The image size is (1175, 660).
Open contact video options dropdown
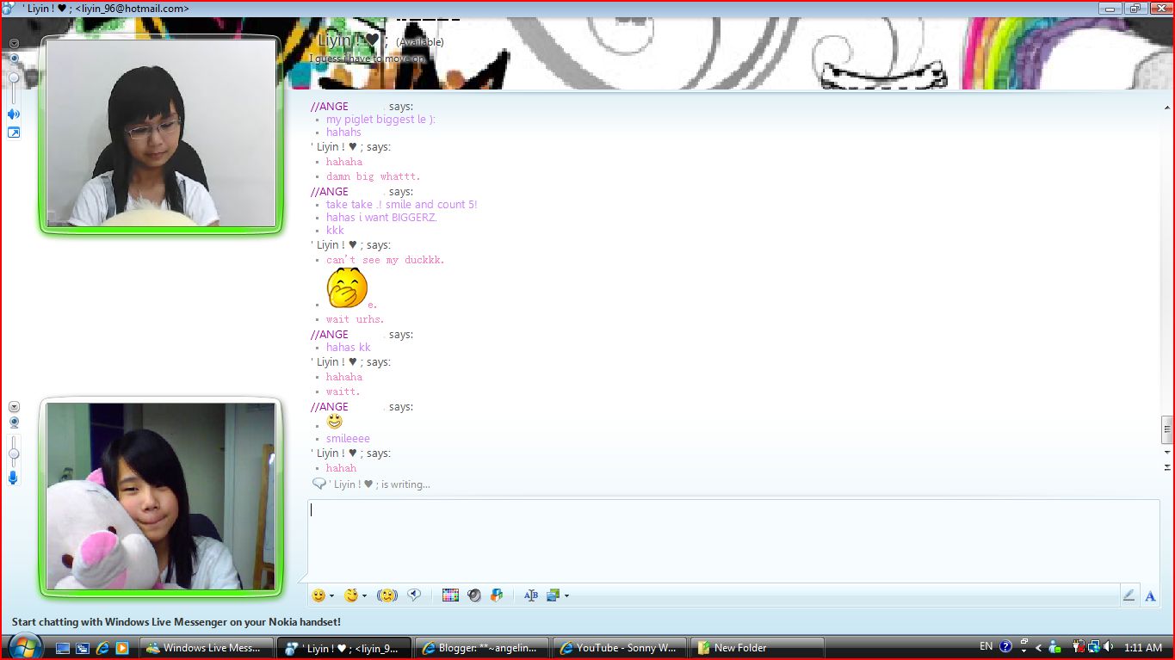(14, 43)
